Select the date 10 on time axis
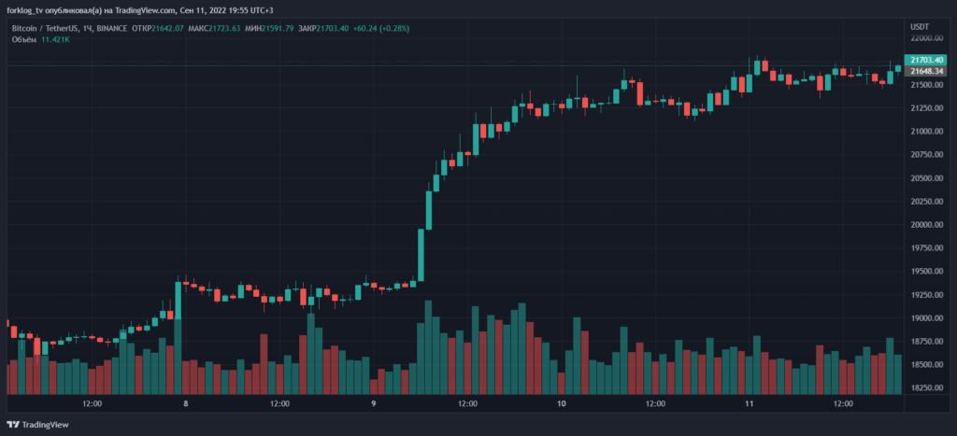The width and height of the screenshot is (957, 436). (x=561, y=404)
